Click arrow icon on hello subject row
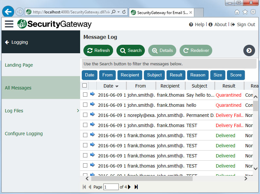260x194 pixels. 92,104
